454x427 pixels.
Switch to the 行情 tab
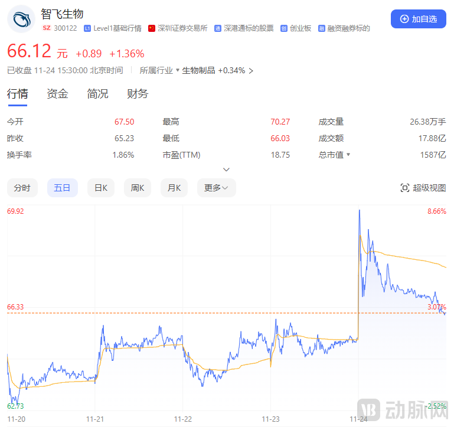[17, 94]
